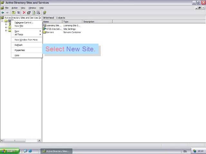Click the first quick launch icon beside Start
The width and height of the screenshot is (206, 154).
tap(25, 151)
